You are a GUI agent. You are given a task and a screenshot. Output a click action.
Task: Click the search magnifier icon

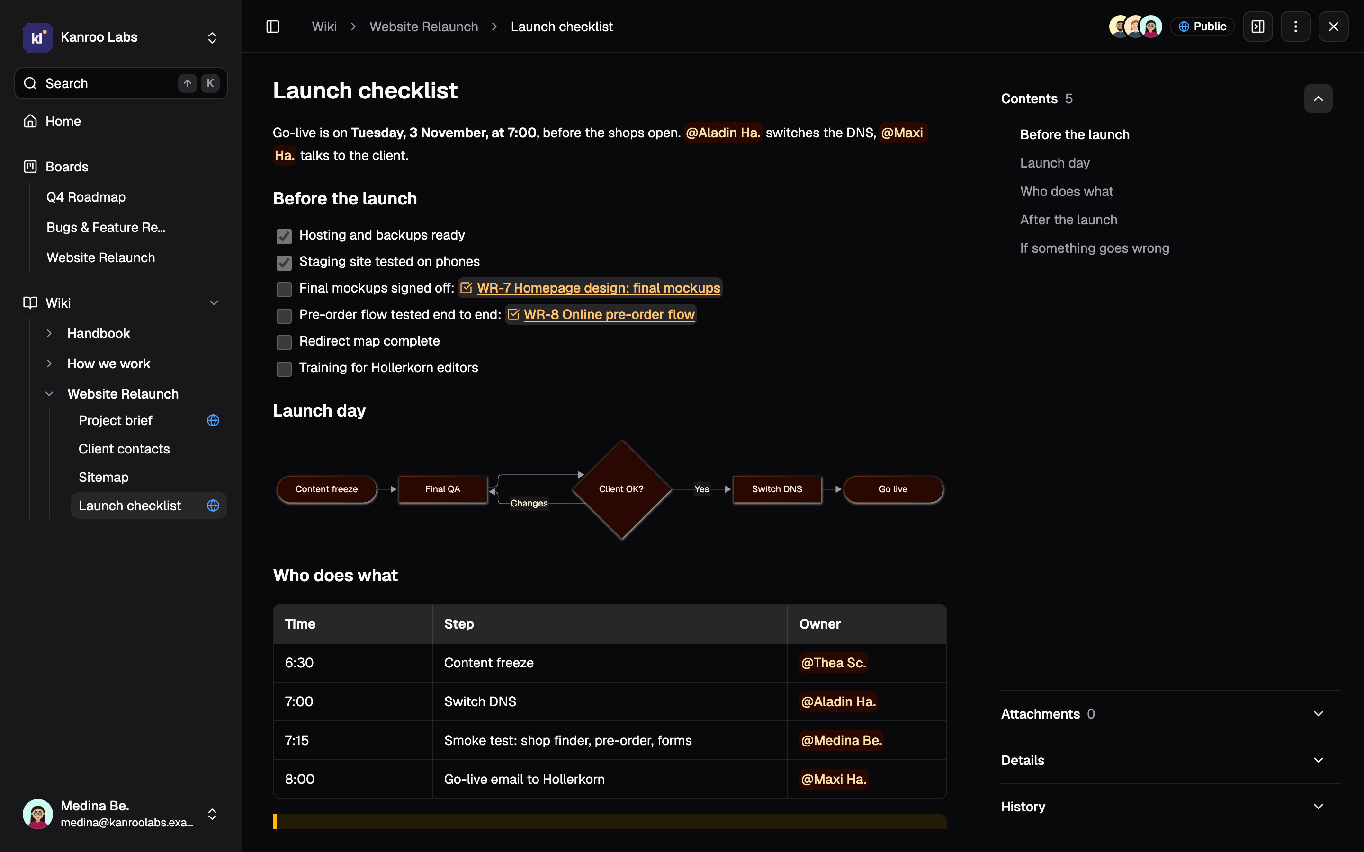click(x=30, y=83)
